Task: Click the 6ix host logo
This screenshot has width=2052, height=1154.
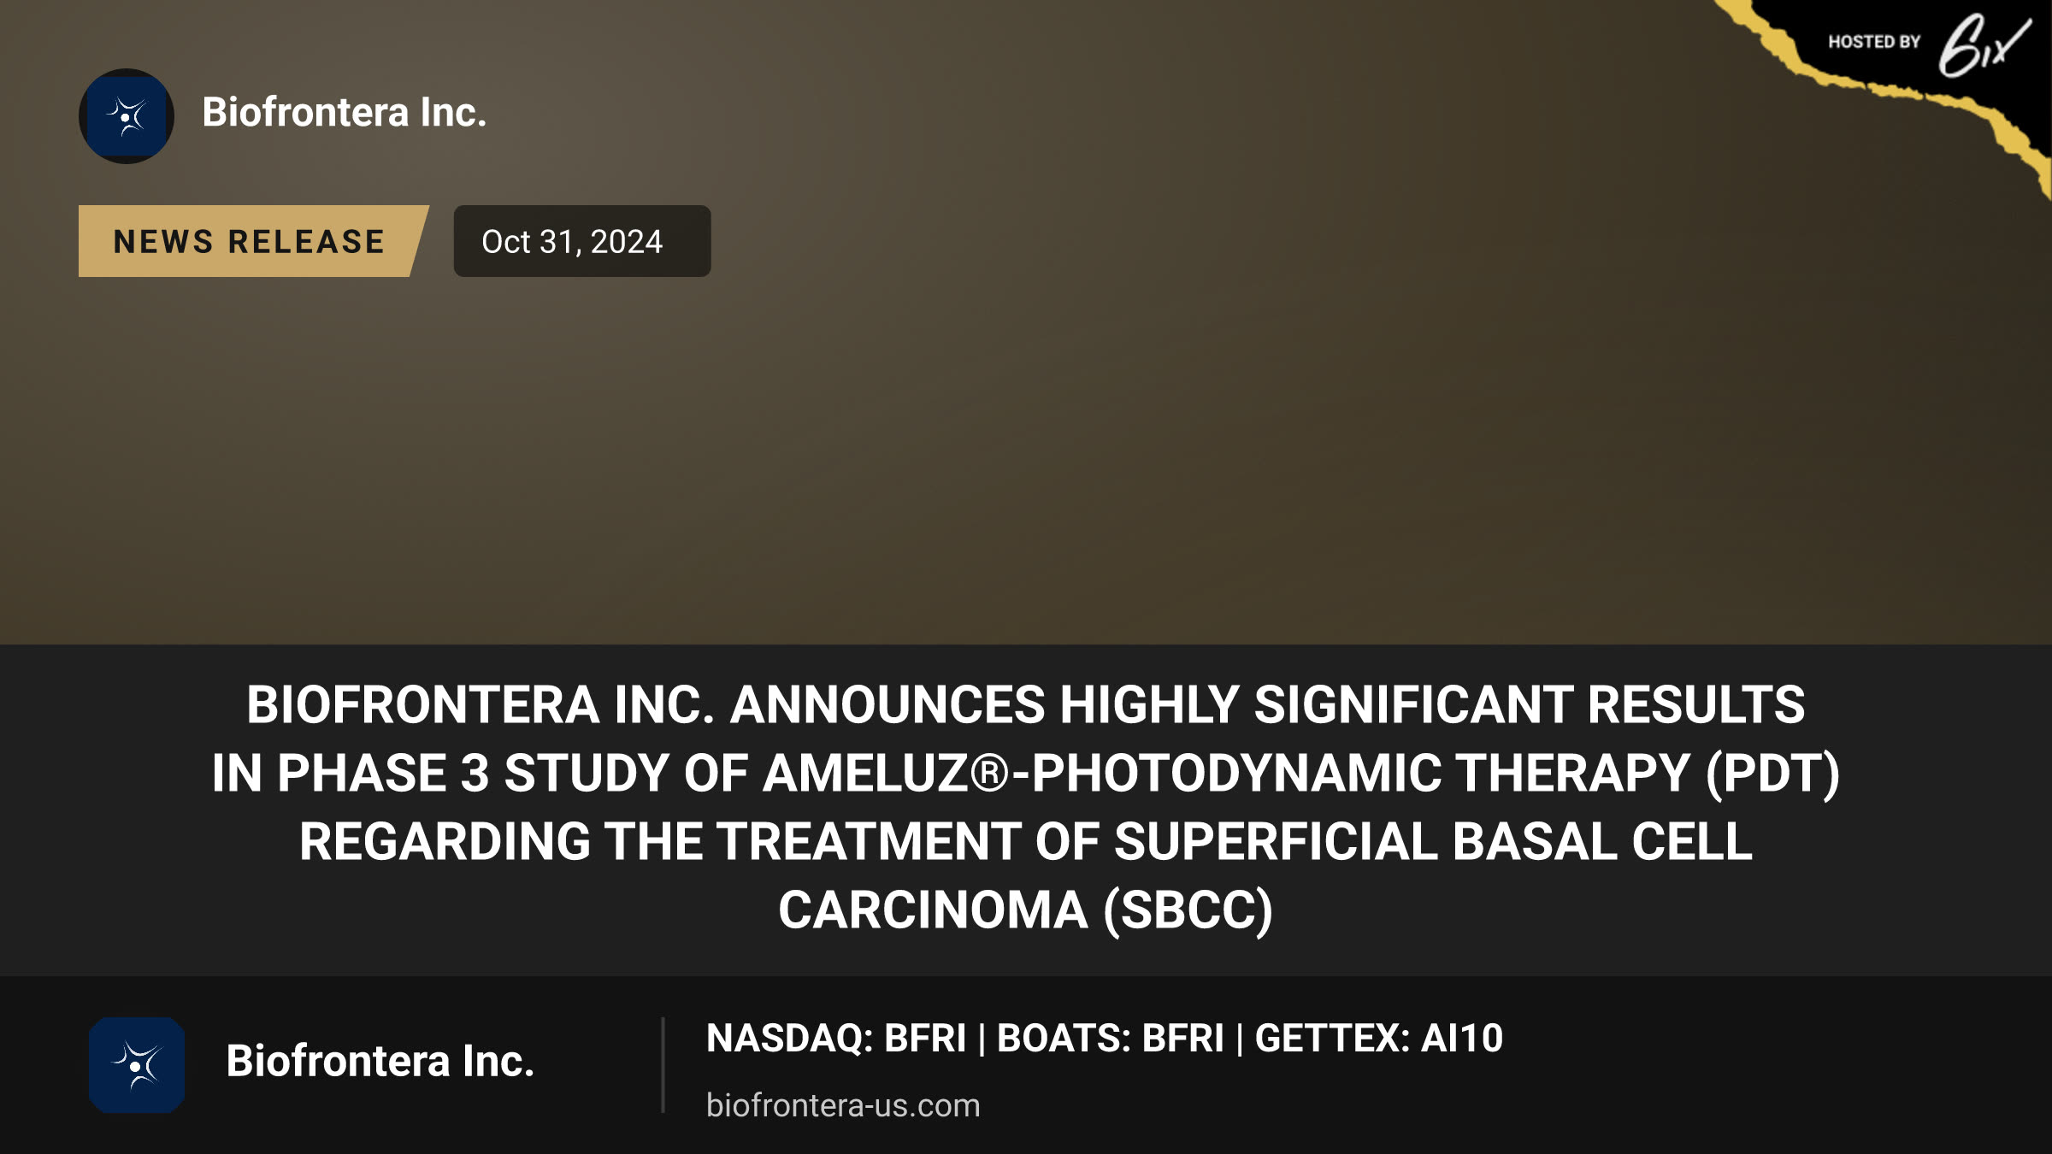Action: pyautogui.click(x=1984, y=44)
